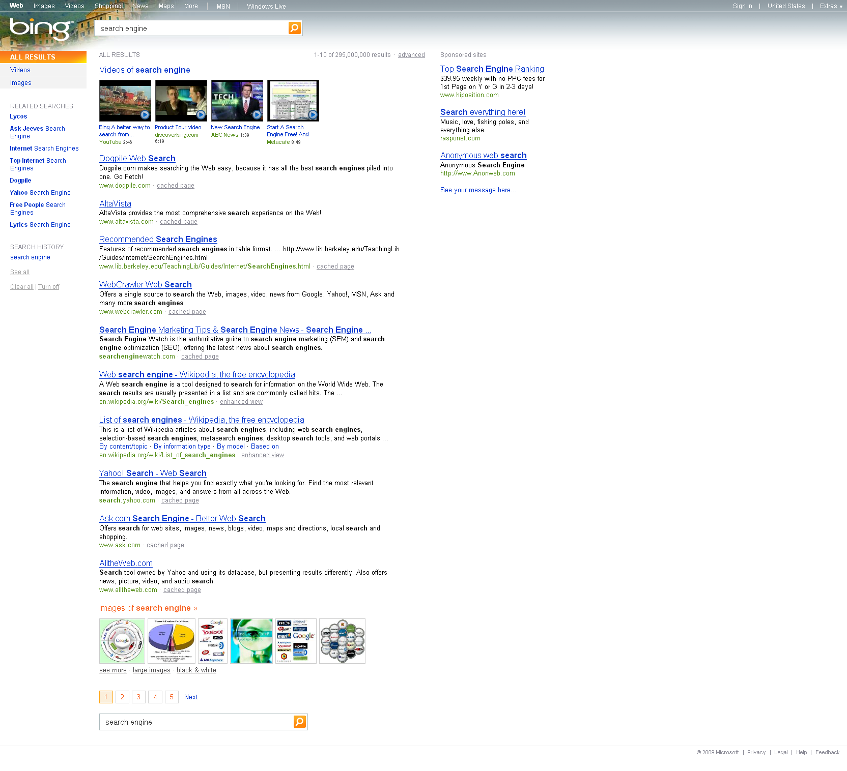Click the orange search magnifier button at top
847x771 pixels.
tap(295, 28)
